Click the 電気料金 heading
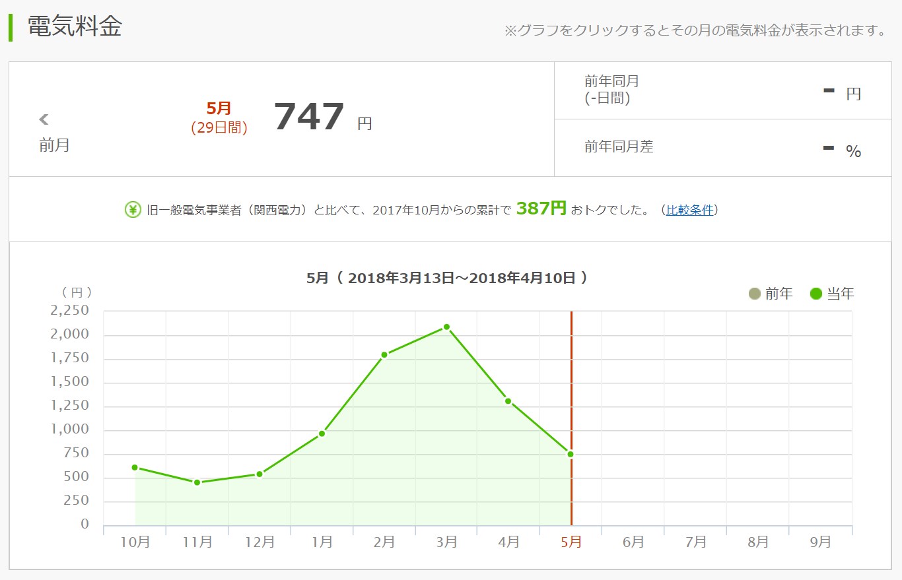Screen dimensions: 902x580 pyautogui.click(x=75, y=26)
